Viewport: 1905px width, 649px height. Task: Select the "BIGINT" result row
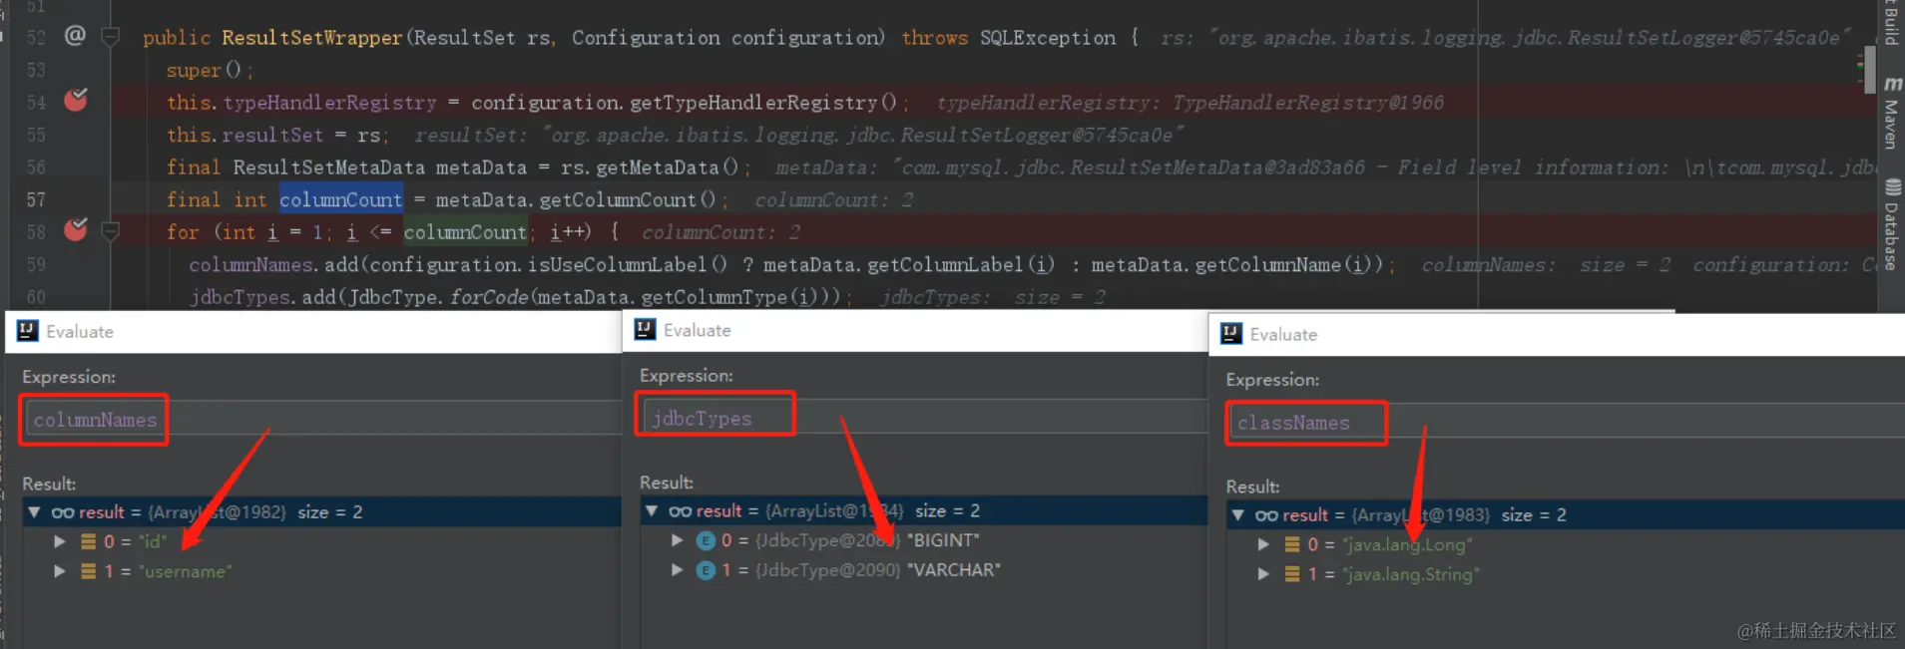(x=924, y=540)
